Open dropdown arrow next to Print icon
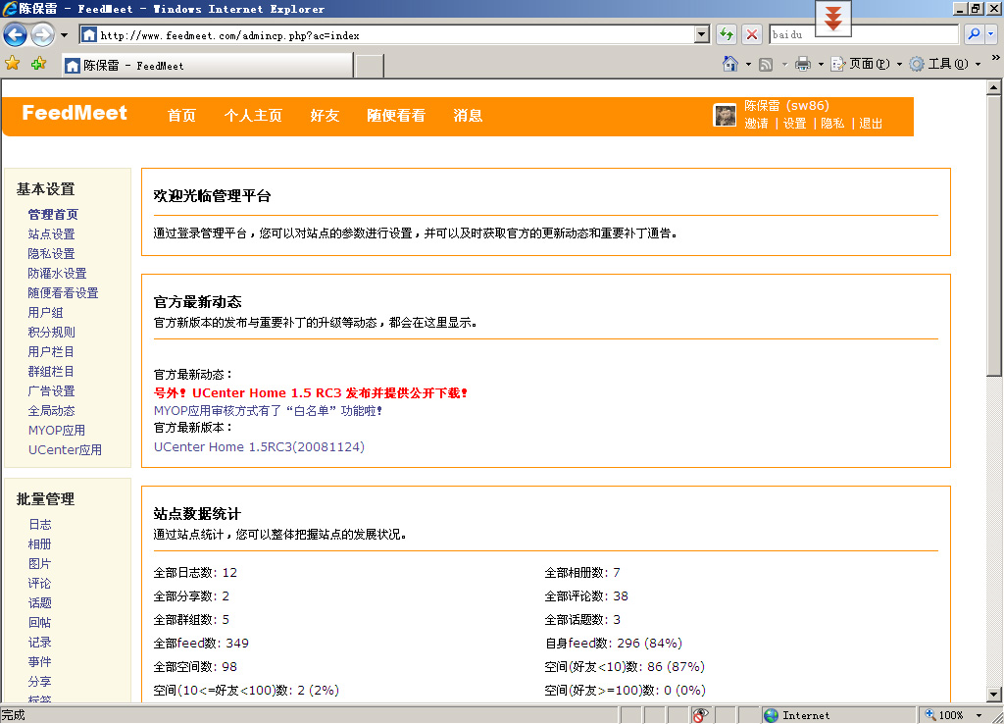This screenshot has height=724, width=1004. pos(821,64)
